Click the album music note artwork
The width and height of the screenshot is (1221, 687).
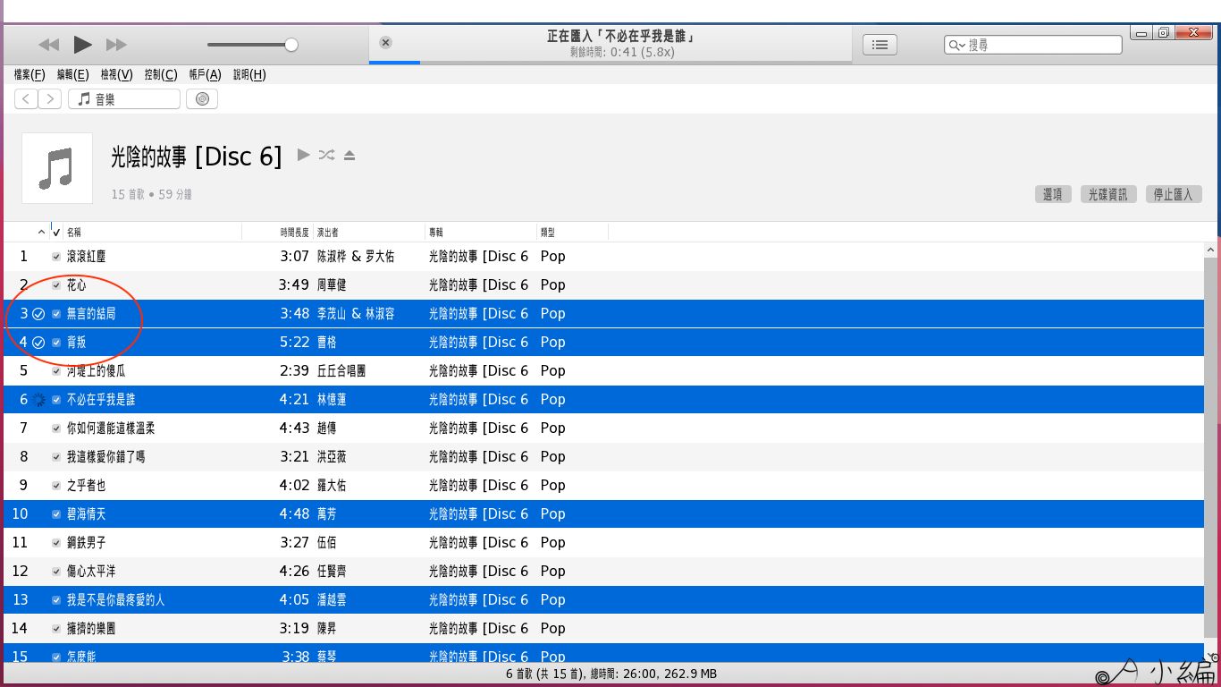(57, 168)
